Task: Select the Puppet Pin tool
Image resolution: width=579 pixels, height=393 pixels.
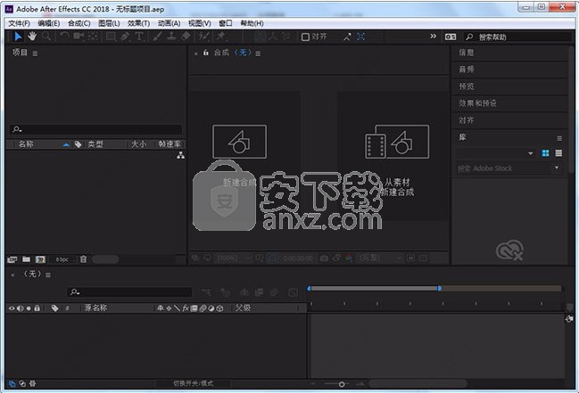Action: click(x=221, y=37)
